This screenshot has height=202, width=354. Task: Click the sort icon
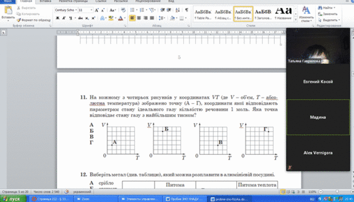178,10
